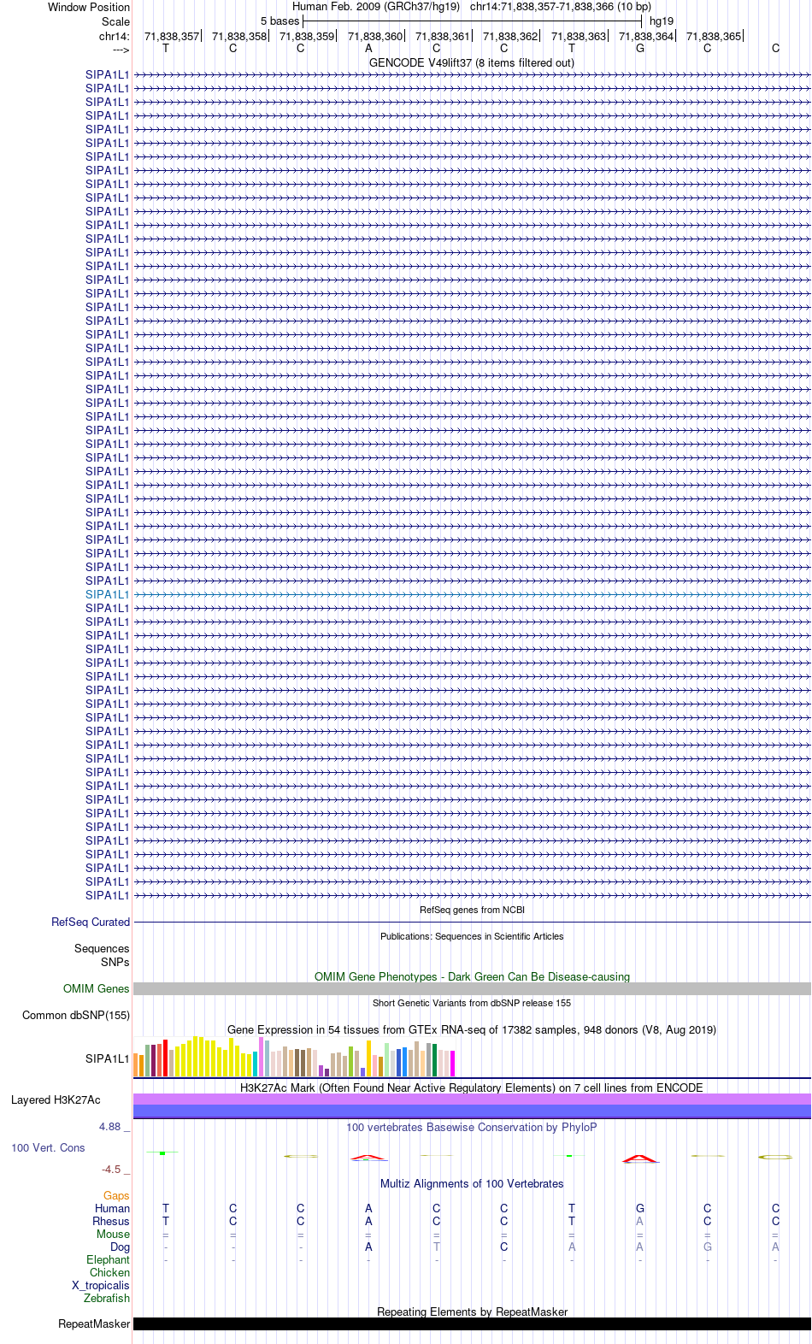
Task: Click the 'Common dbSNP(155)' track label
Action: pos(76,1015)
